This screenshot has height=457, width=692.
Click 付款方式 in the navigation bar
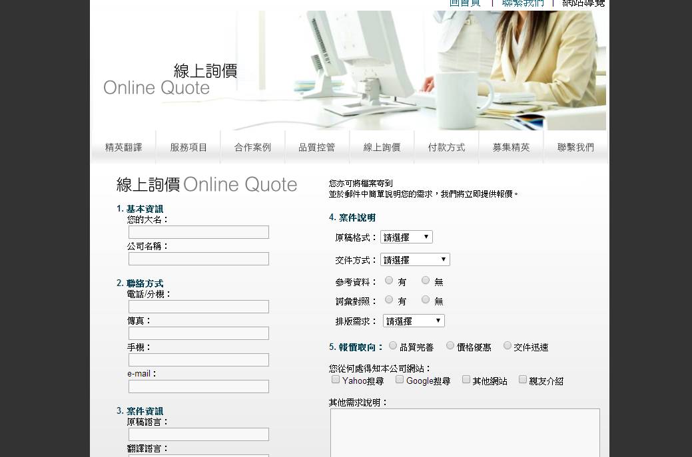coord(446,148)
